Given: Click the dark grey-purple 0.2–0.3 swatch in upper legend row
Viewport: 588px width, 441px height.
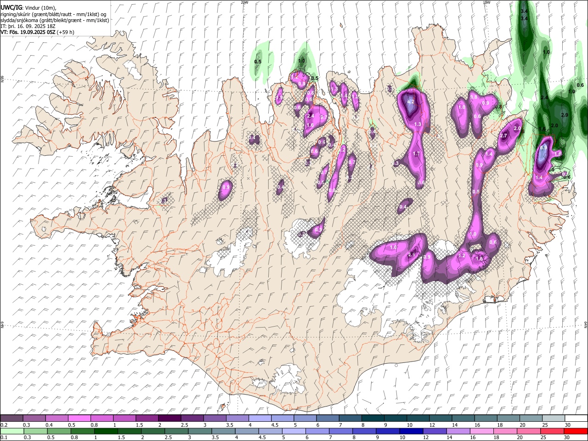Looking at the screenshot, I should coord(12,418).
